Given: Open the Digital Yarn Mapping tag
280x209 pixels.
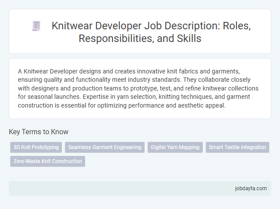Looking at the screenshot, I should click(x=175, y=147).
